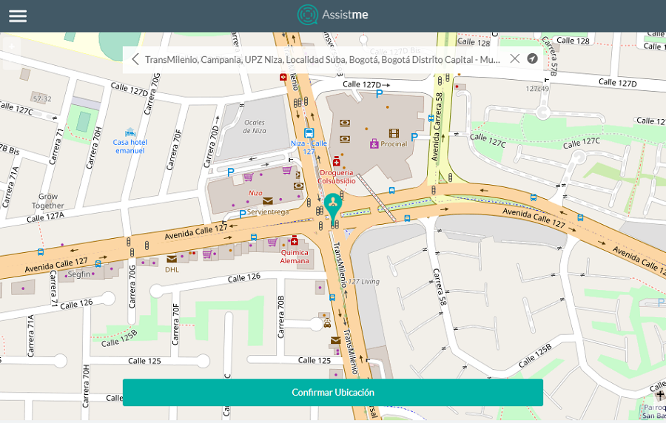
Task: Select the Niza - Calle 127 bus station icon
Action: (x=309, y=133)
